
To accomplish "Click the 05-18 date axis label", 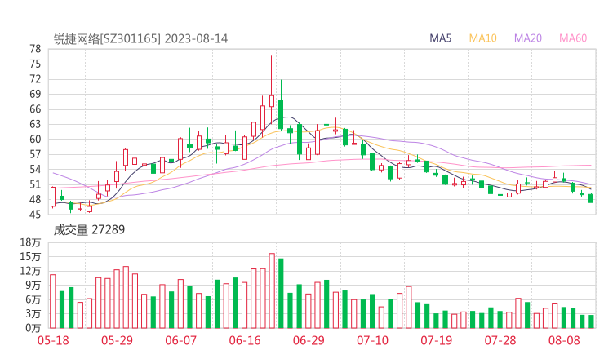I will pyautogui.click(x=53, y=340).
